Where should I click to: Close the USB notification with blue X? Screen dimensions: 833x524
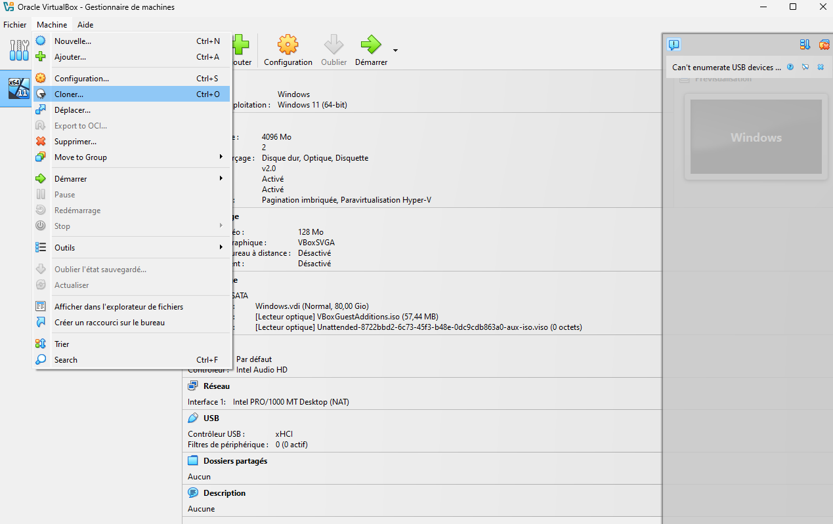821,67
